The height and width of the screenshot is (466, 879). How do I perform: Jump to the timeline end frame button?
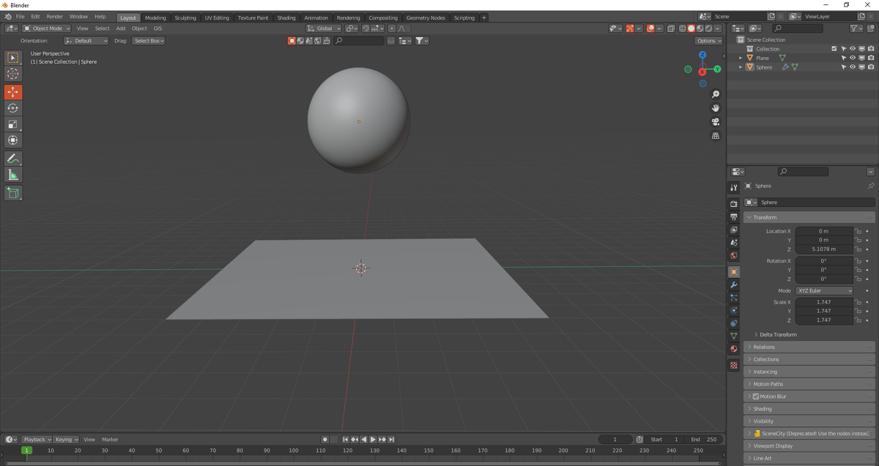click(x=392, y=439)
